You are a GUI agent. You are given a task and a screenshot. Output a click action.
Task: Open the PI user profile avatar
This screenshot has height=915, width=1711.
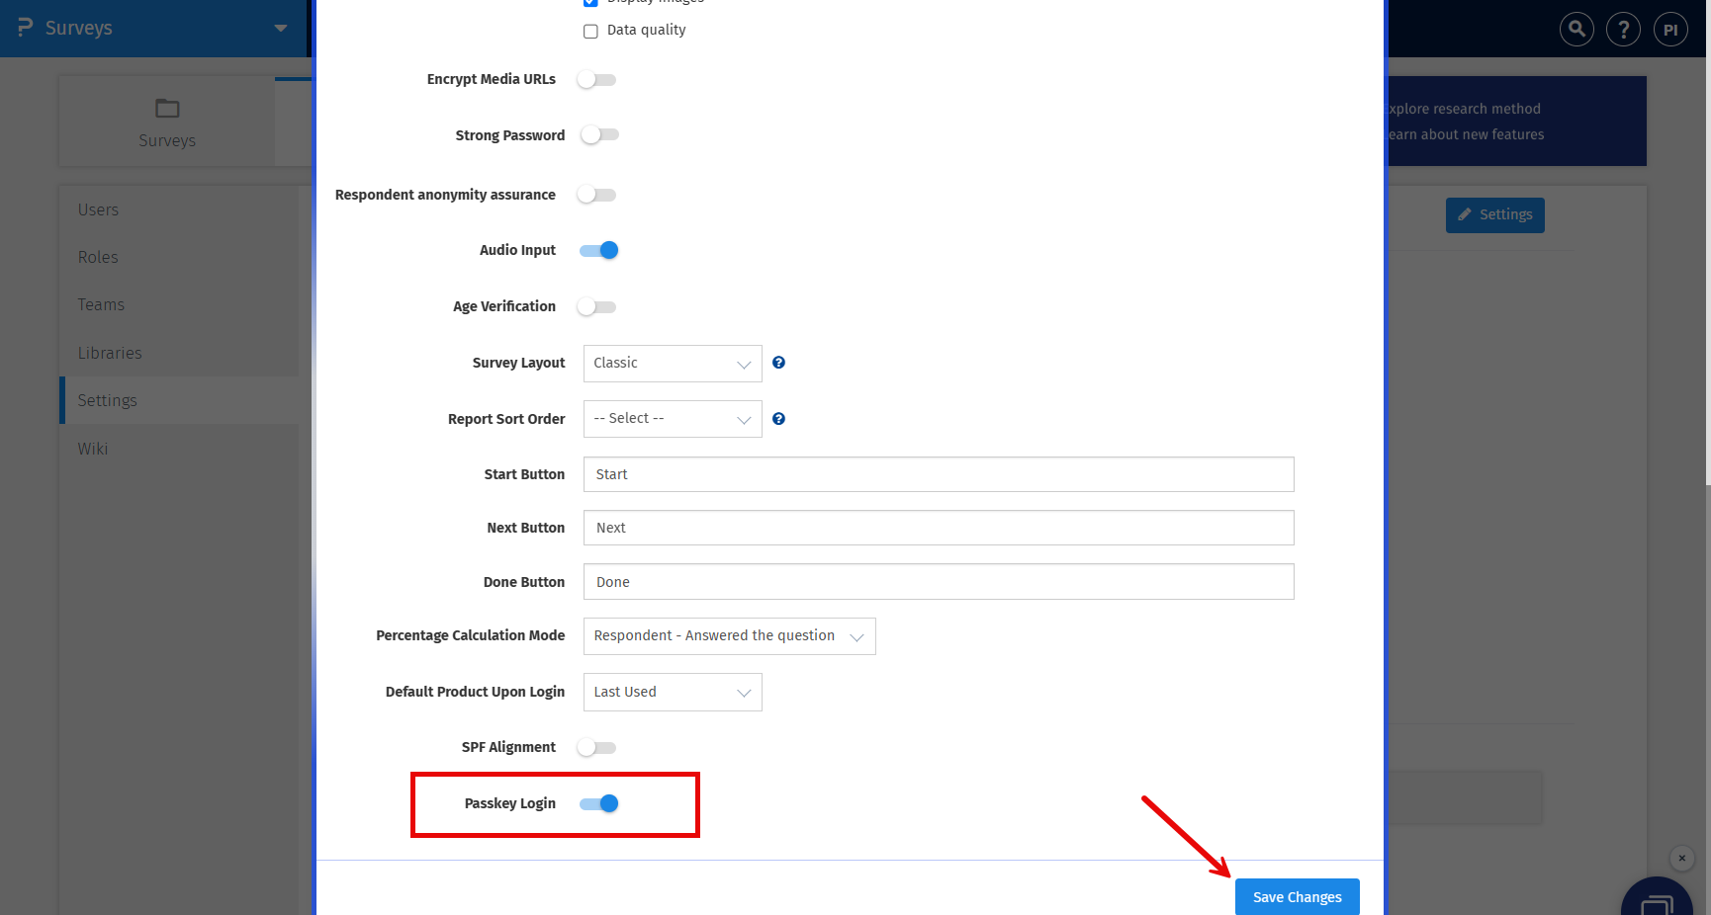(1670, 29)
